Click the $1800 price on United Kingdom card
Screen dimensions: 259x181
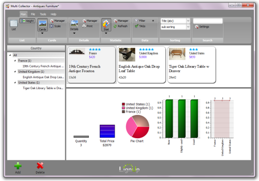(x=143, y=57)
